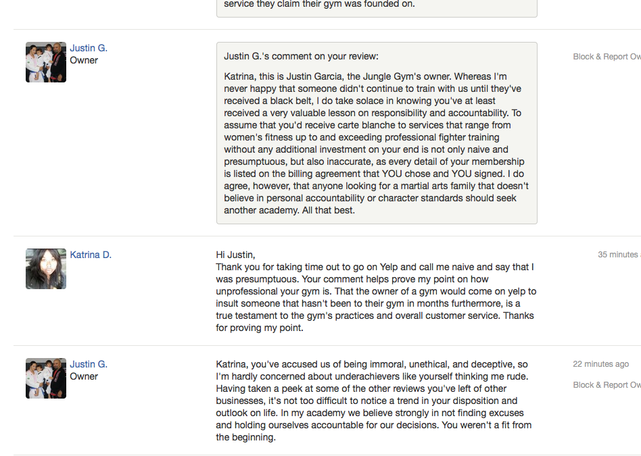Click the "35 minutes" timestamp

619,255
